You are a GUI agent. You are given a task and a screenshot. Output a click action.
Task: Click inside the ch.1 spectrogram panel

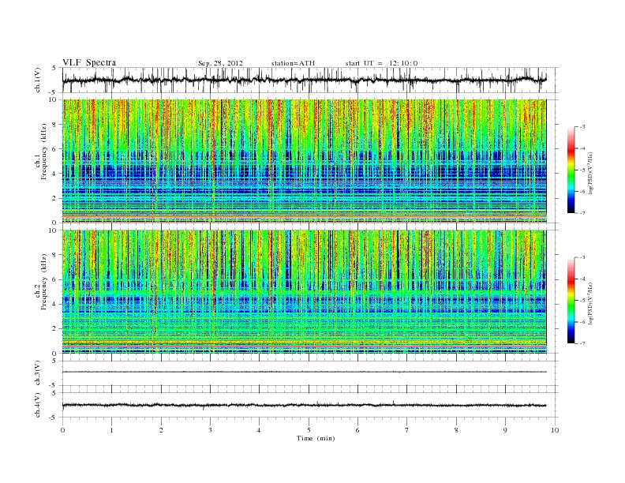pyautogui.click(x=305, y=161)
